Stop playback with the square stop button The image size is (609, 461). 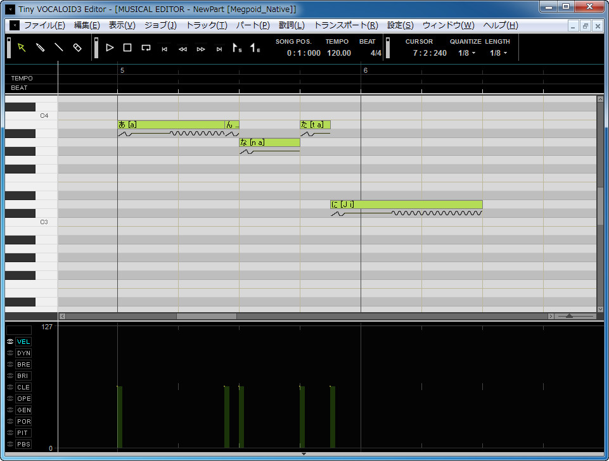pos(127,47)
